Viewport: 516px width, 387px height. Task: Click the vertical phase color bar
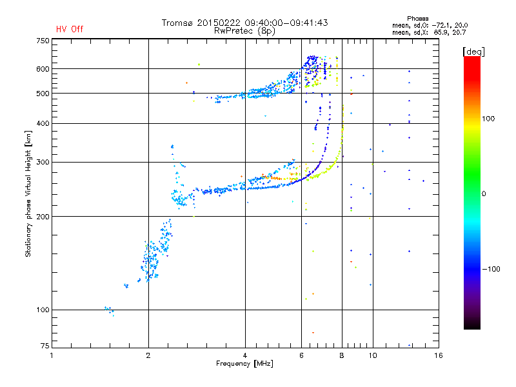pos(472,192)
